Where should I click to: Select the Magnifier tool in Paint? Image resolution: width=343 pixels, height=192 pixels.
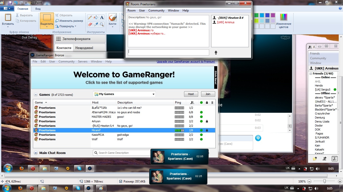(102, 24)
